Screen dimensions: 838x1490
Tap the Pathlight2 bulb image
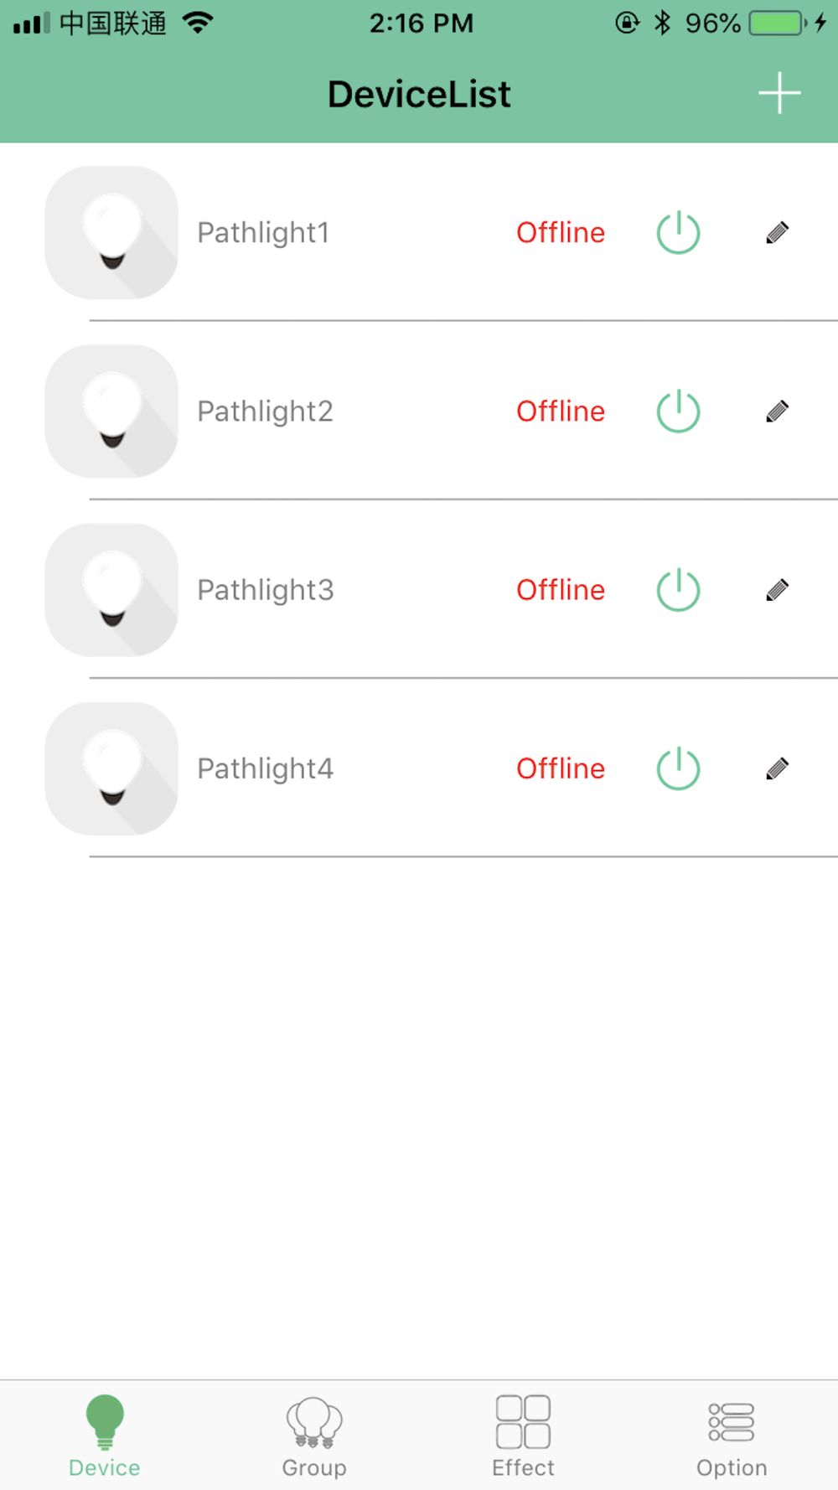(111, 411)
